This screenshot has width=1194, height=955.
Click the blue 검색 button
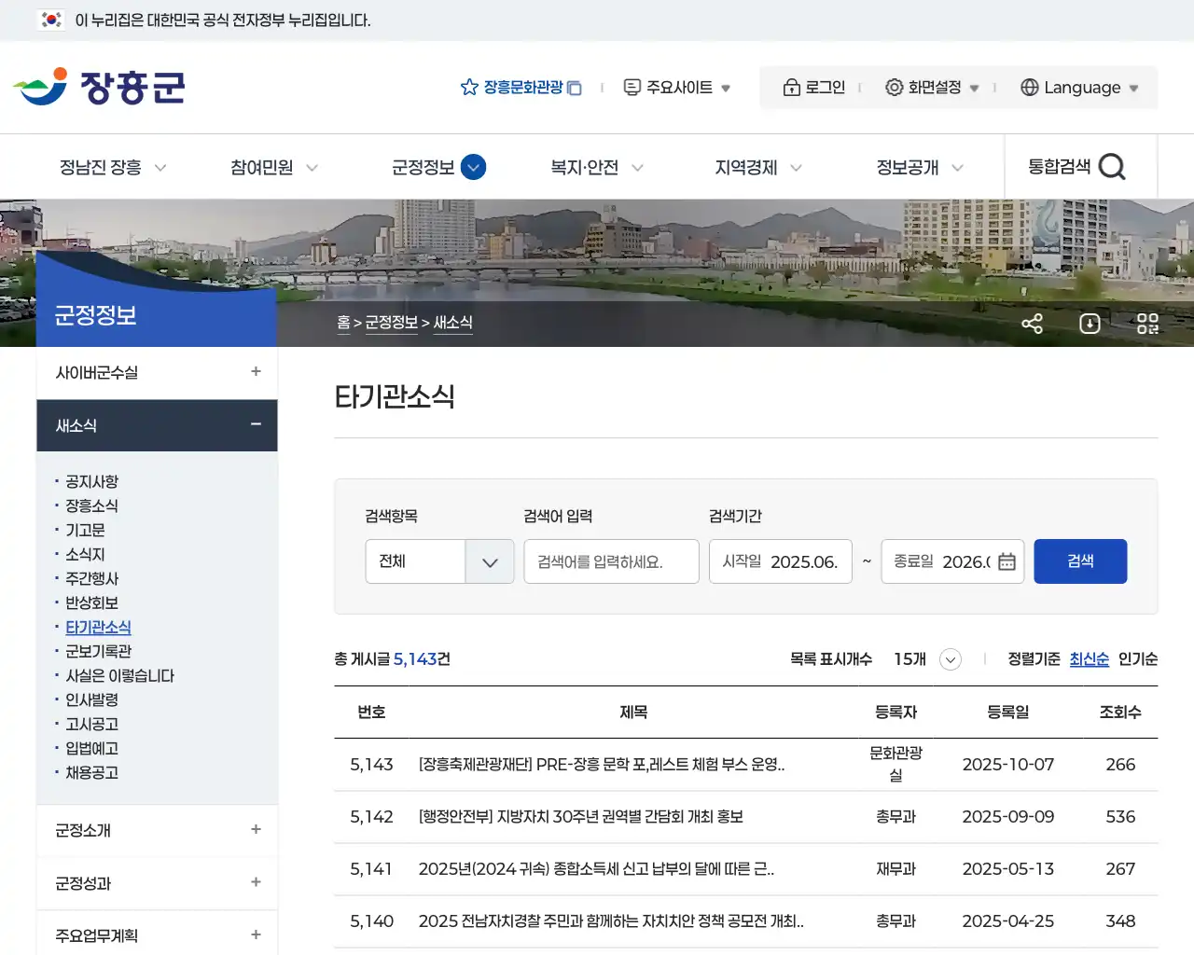(x=1080, y=561)
